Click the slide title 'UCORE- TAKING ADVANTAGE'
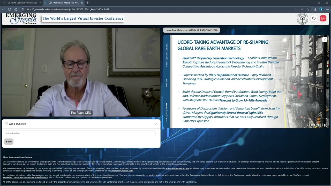This screenshot has width=331, height=186. pos(223,45)
